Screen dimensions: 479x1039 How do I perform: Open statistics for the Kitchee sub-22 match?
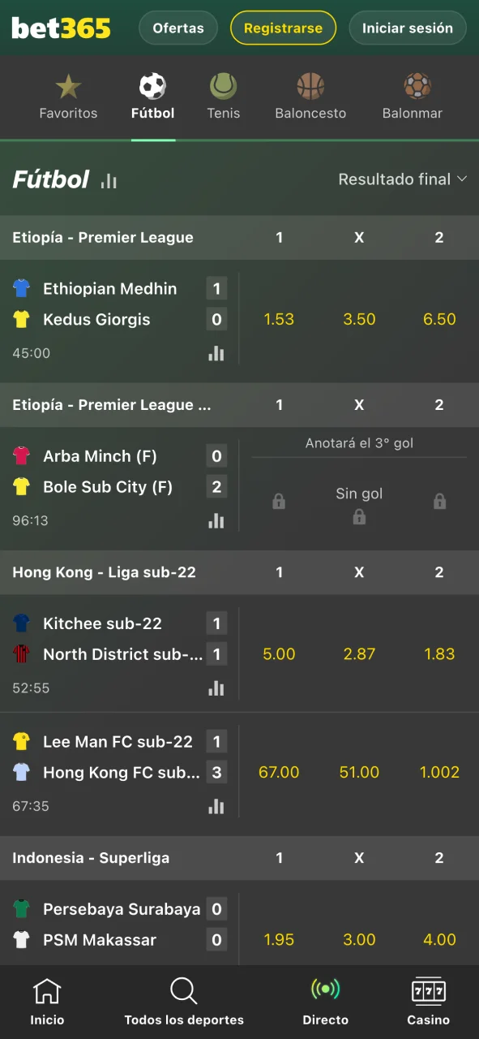coord(216,688)
